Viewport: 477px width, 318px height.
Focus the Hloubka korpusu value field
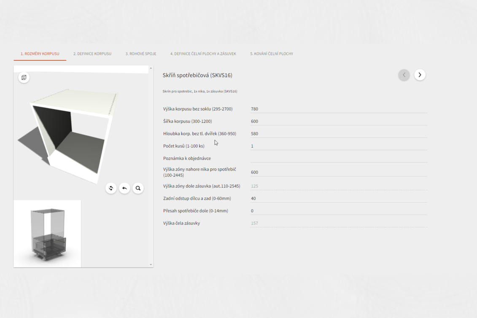click(338, 134)
